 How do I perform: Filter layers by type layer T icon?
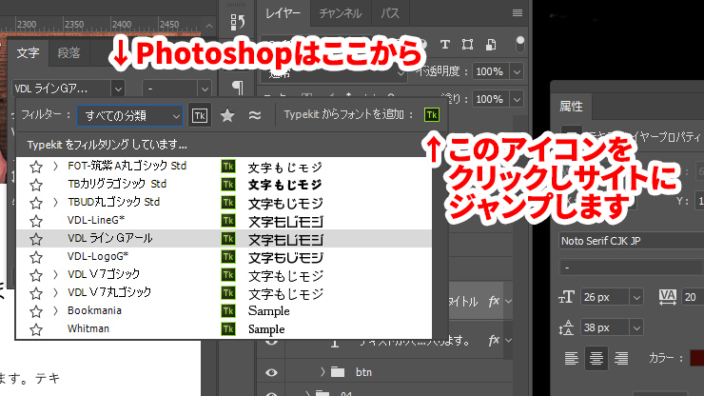coord(444,44)
